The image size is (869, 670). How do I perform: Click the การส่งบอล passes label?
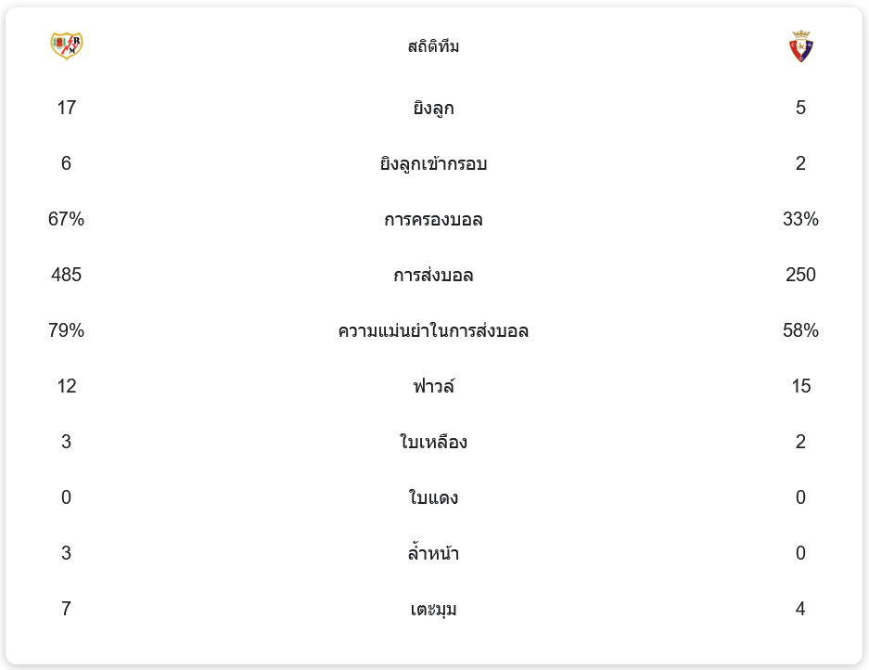click(433, 276)
